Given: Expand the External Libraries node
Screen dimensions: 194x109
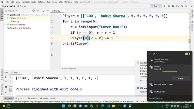Looking at the screenshot, I should pos(5,25).
